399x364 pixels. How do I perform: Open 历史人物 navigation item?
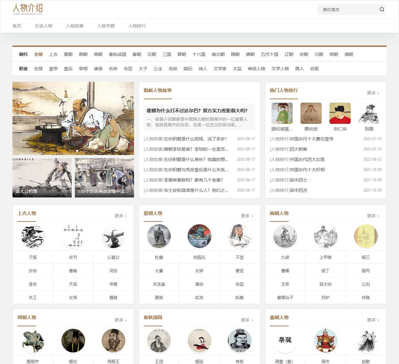[44, 26]
